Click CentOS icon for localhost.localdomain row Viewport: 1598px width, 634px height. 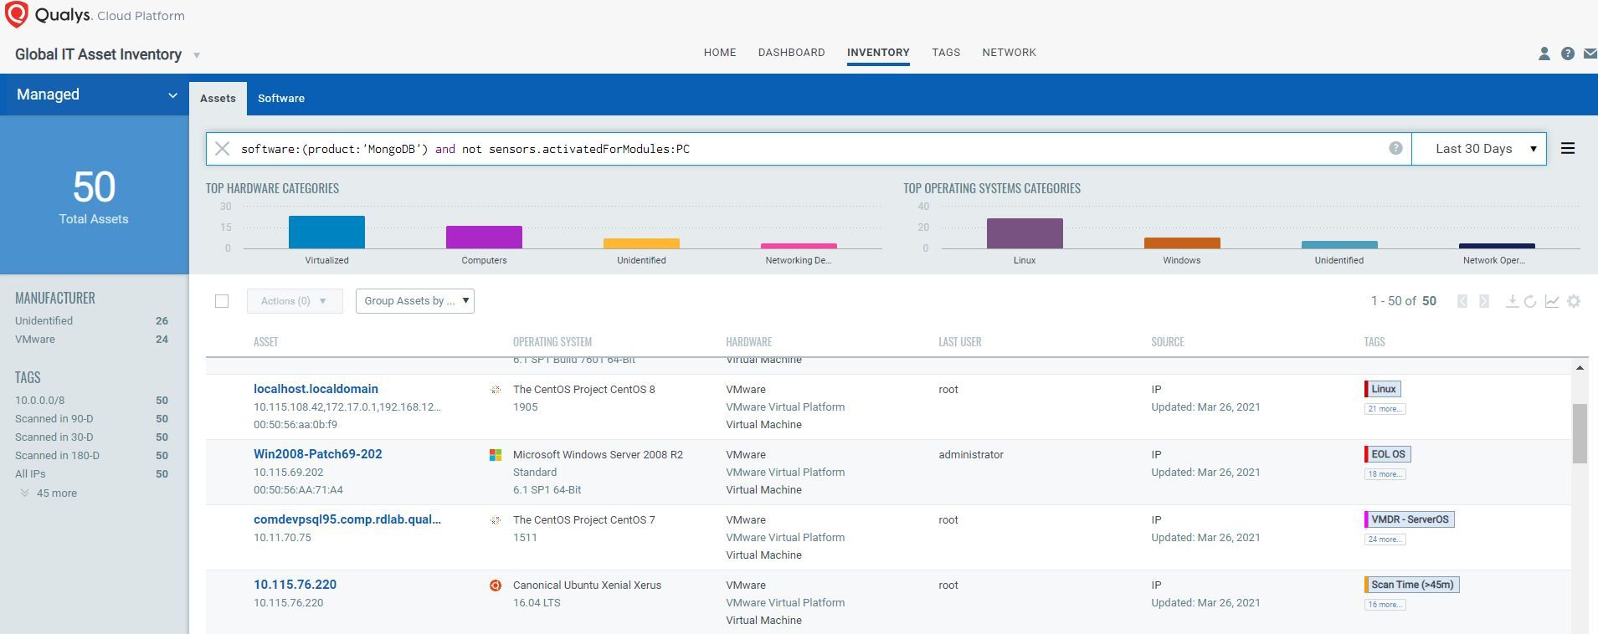496,390
